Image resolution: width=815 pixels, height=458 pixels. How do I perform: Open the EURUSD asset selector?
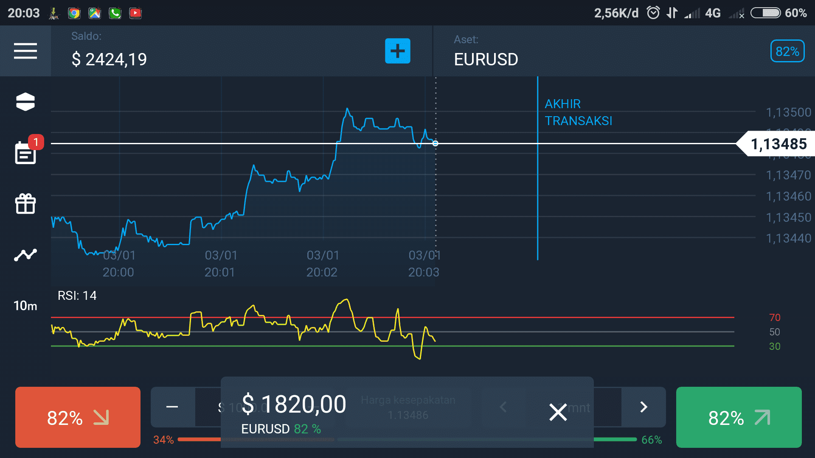point(486,59)
